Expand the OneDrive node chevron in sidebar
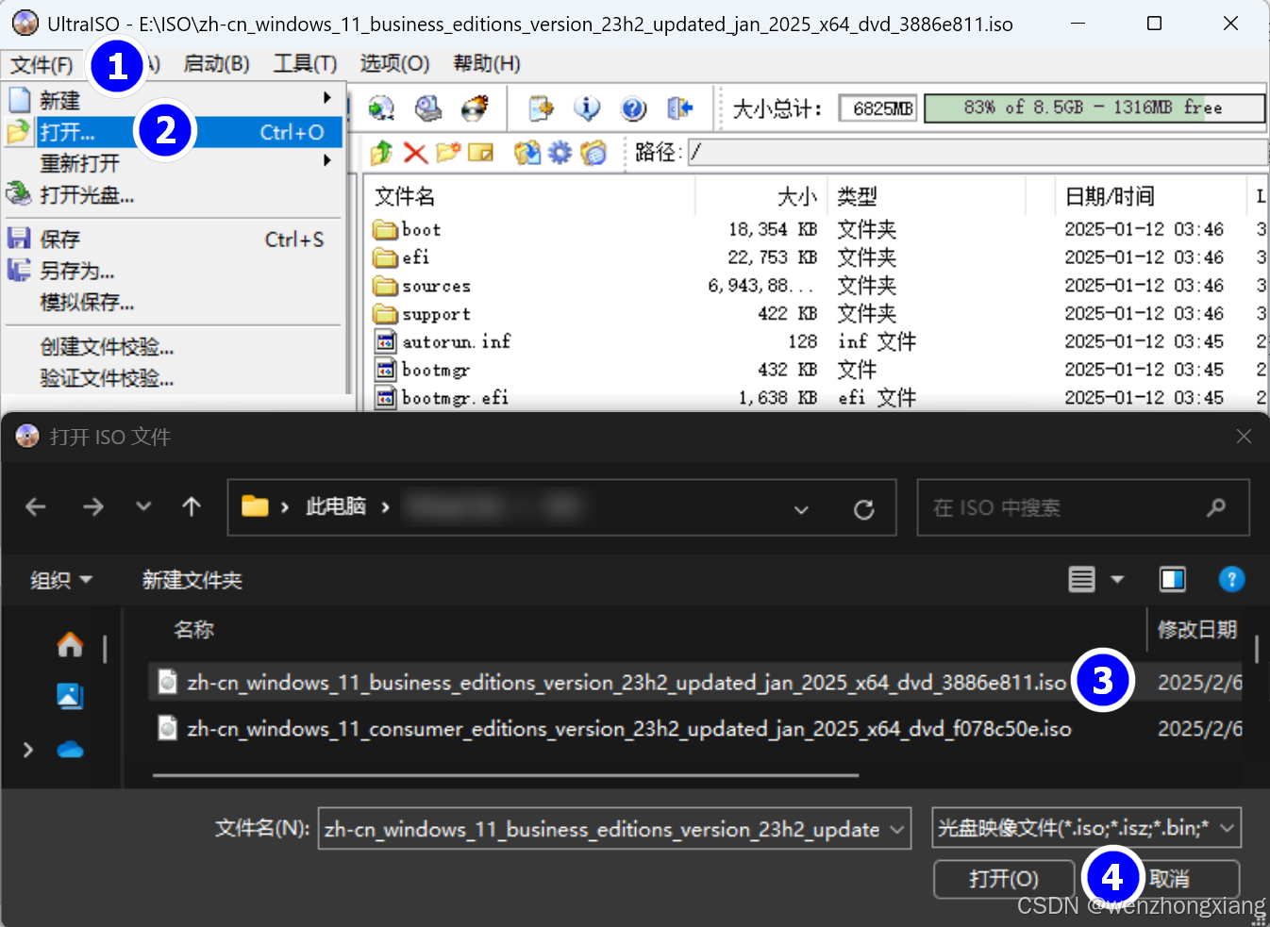Viewport: 1270px width, 927px height. click(28, 750)
